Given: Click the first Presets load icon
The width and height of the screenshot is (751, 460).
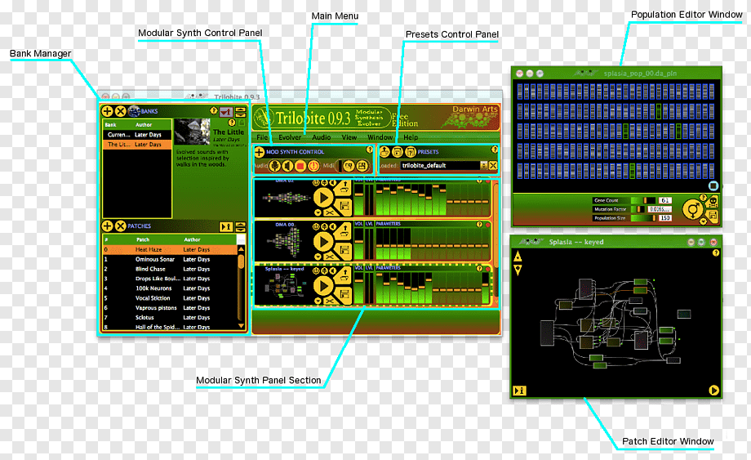Looking at the screenshot, I should 384,151.
